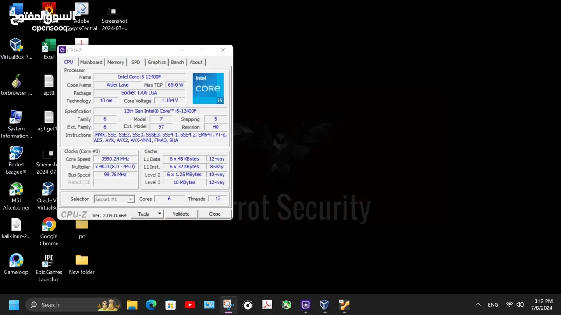561x315 pixels.
Task: Click the 18 MBytes Level 3 cache value
Action: pos(185,182)
